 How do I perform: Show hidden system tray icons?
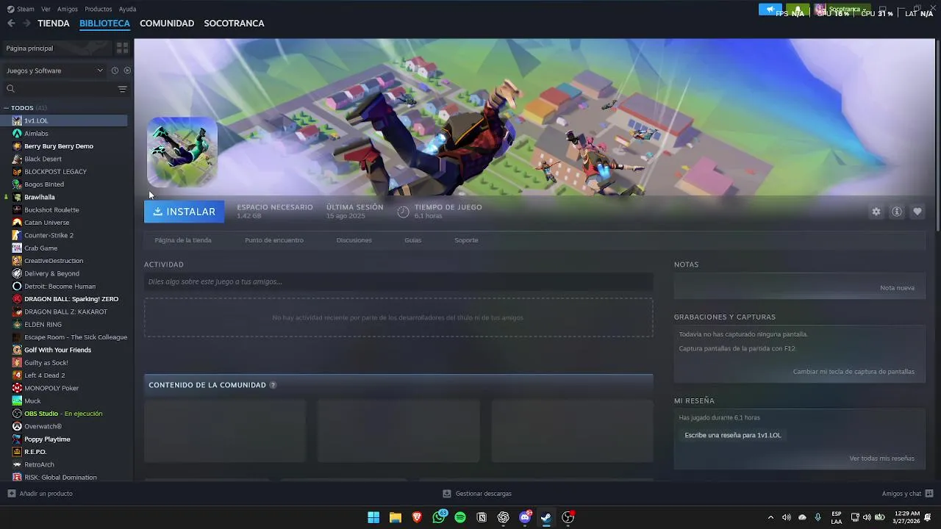(x=770, y=517)
